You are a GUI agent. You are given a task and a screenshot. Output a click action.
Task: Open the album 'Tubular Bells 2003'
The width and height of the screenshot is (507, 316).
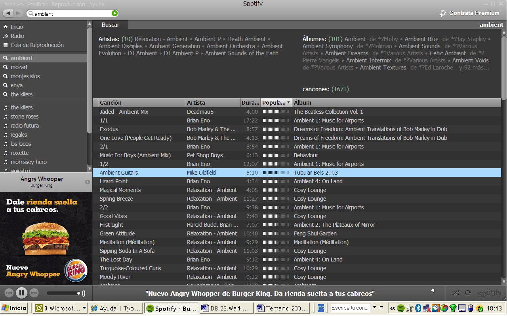coord(316,173)
